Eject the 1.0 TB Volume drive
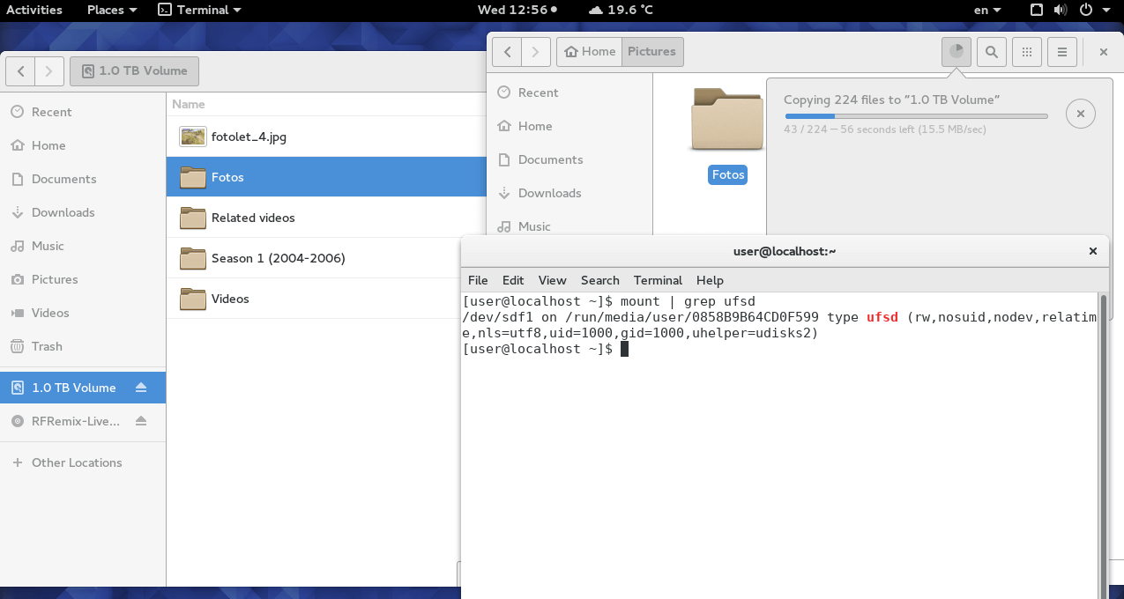The height and width of the screenshot is (599, 1124). [141, 388]
